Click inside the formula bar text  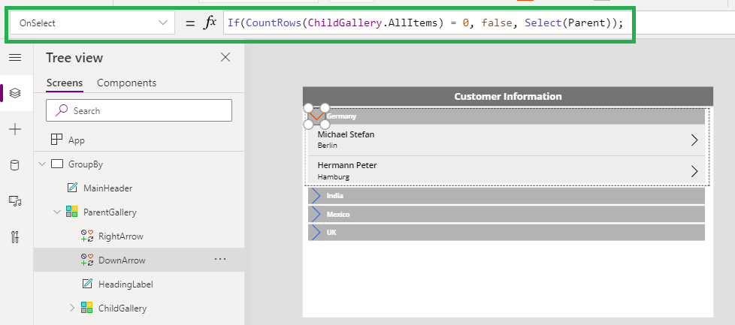point(425,23)
